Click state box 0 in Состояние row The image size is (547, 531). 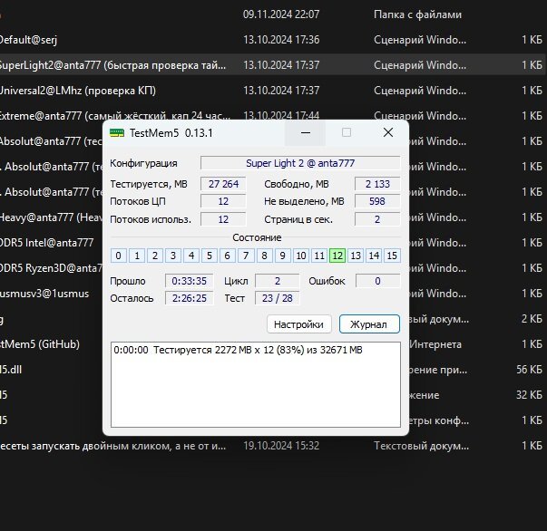coord(118,256)
